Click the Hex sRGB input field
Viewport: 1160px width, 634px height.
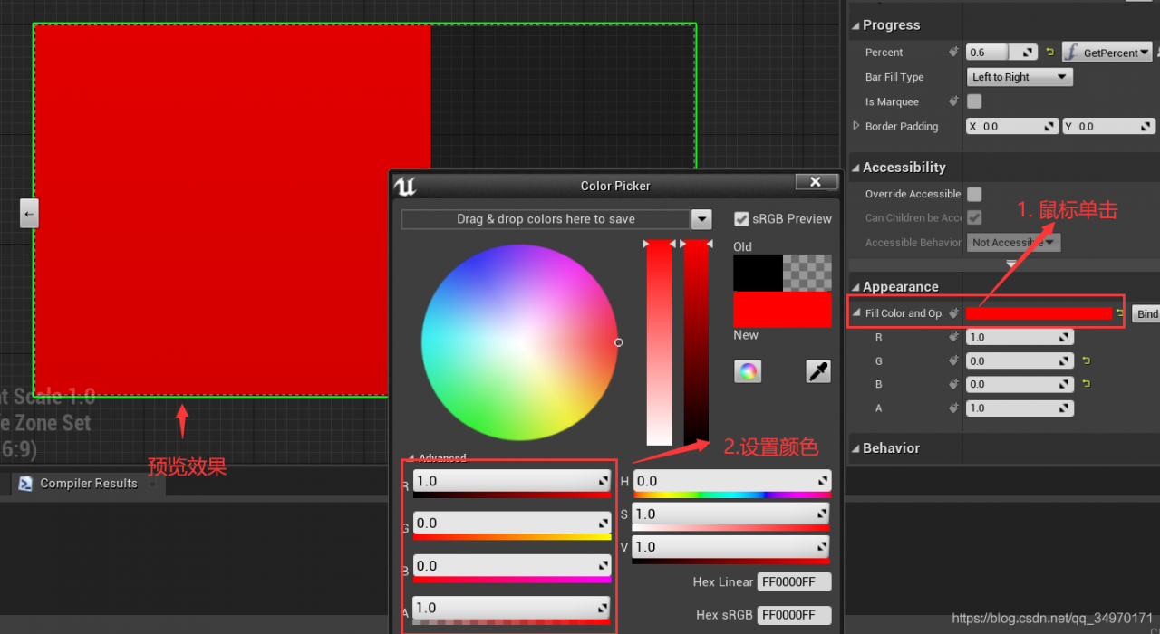tap(794, 615)
